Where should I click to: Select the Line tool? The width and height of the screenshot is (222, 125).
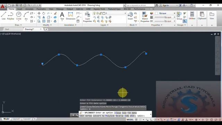3,16
